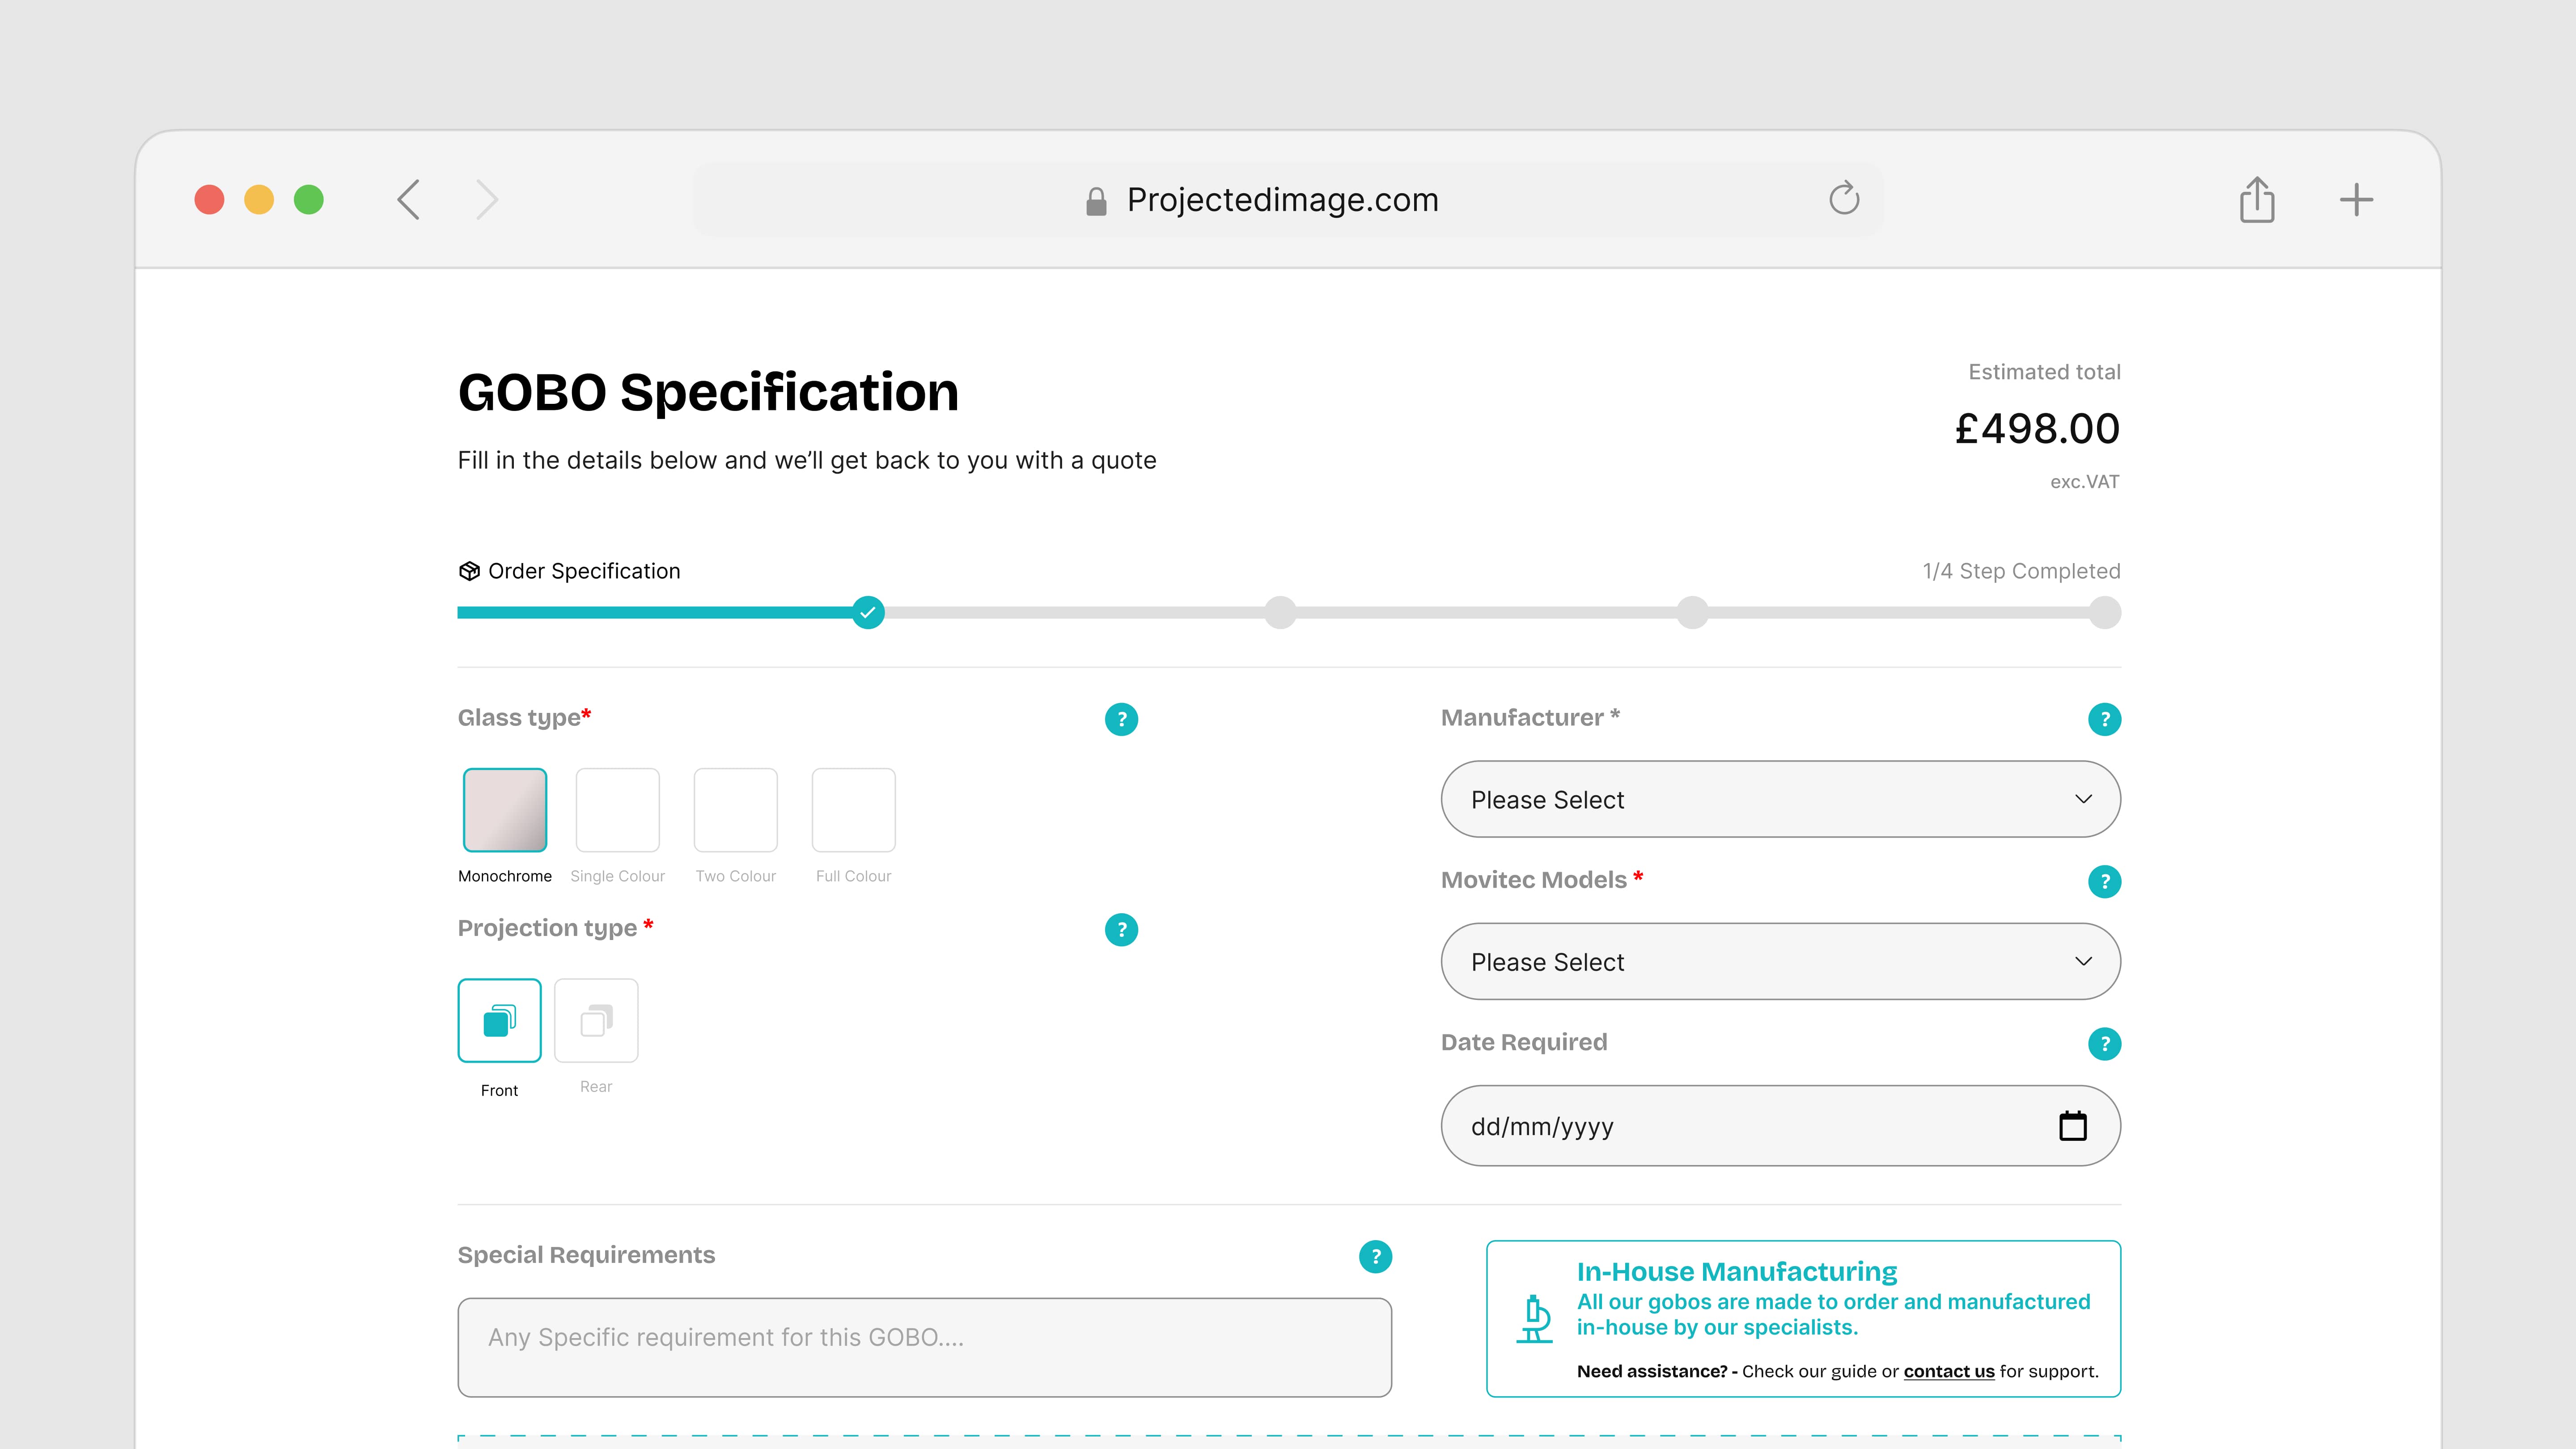This screenshot has width=2576, height=1449.
Task: Open help for Glass type
Action: [1121, 719]
